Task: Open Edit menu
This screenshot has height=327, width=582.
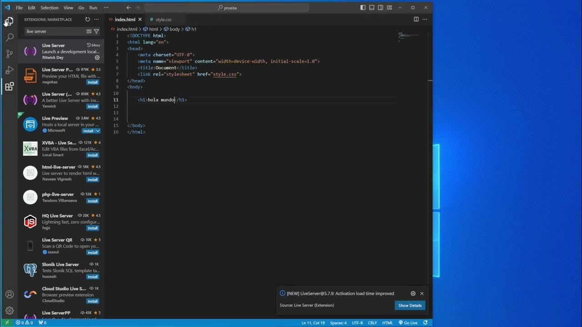Action: click(x=31, y=8)
